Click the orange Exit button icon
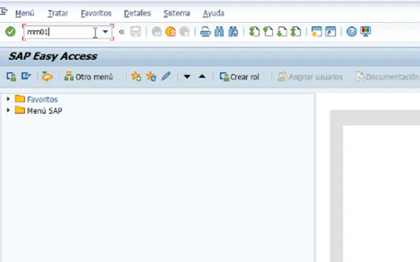This screenshot has width=420, height=262. tap(170, 31)
